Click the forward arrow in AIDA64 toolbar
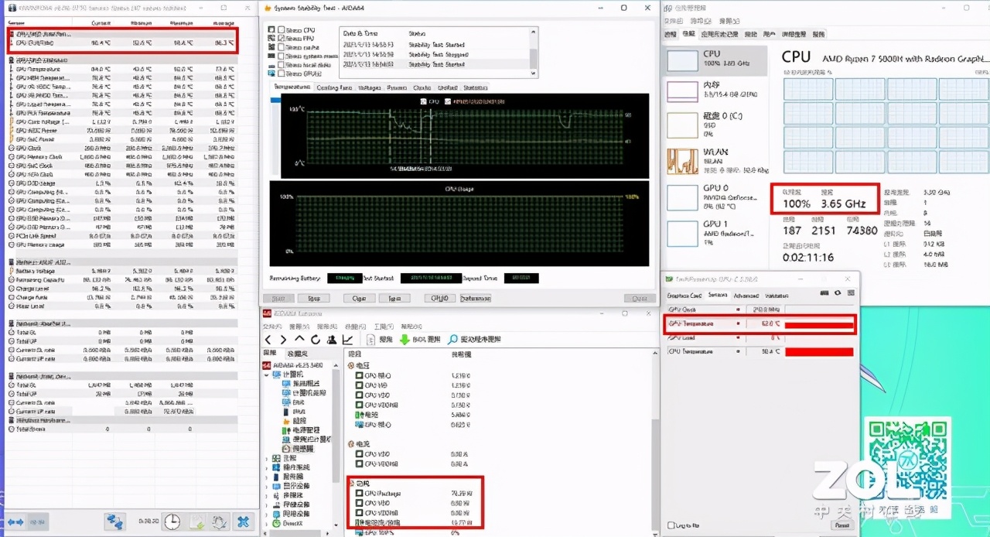Viewport: 990px width, 537px height. [283, 340]
